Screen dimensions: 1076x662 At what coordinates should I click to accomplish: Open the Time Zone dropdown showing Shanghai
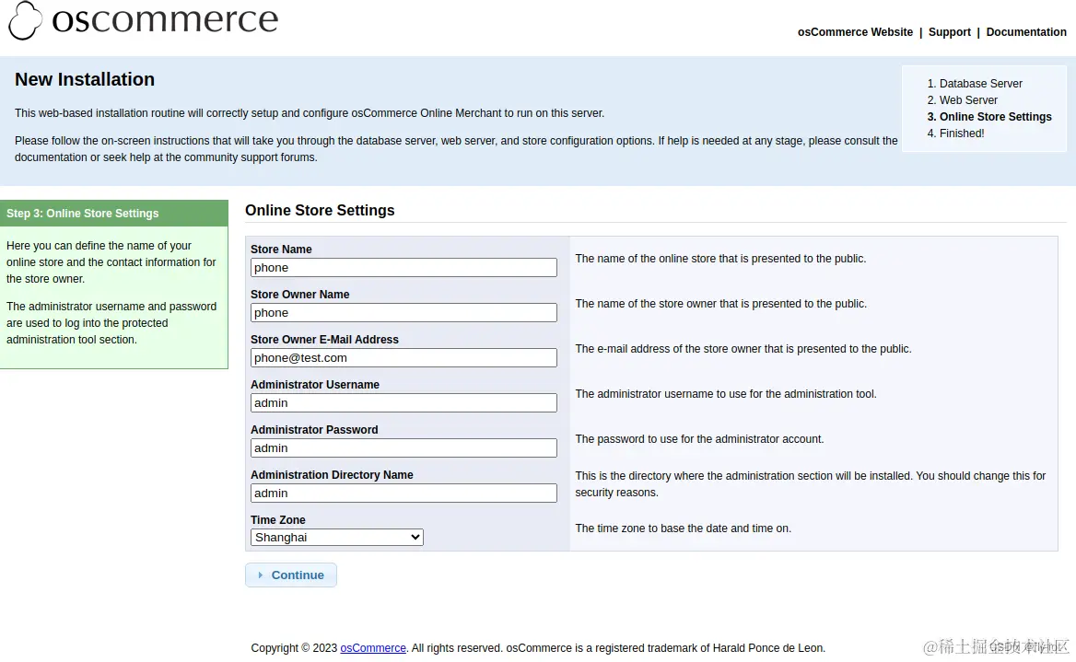tap(337, 537)
